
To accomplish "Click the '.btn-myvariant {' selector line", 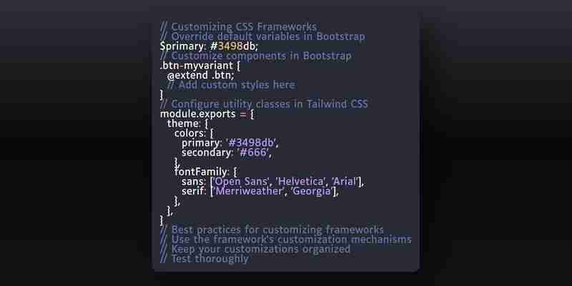I will click(200, 66).
